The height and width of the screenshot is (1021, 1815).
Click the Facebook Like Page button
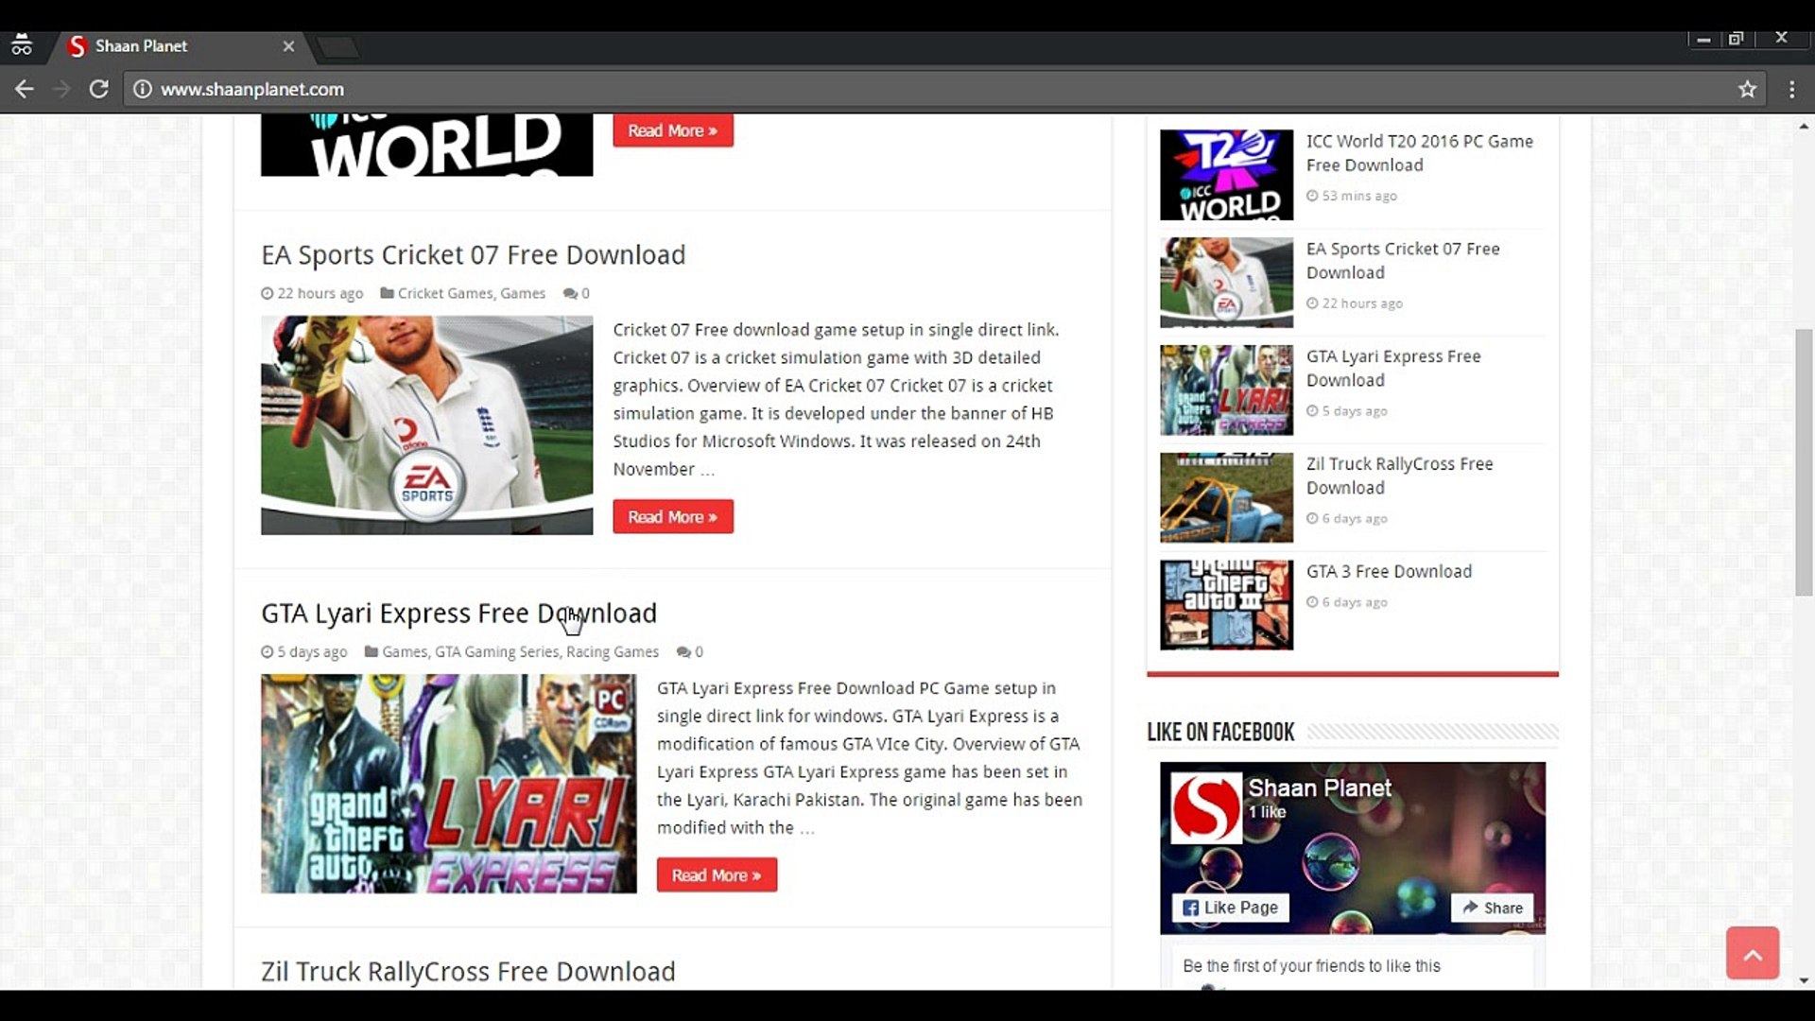tap(1230, 908)
